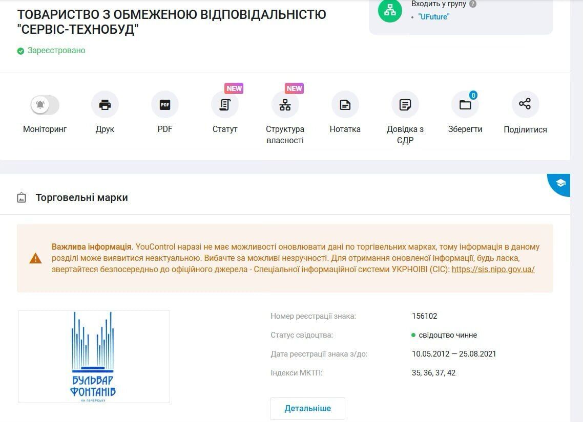
Task: Open the Довідка з ЄДР icon
Action: click(x=405, y=105)
